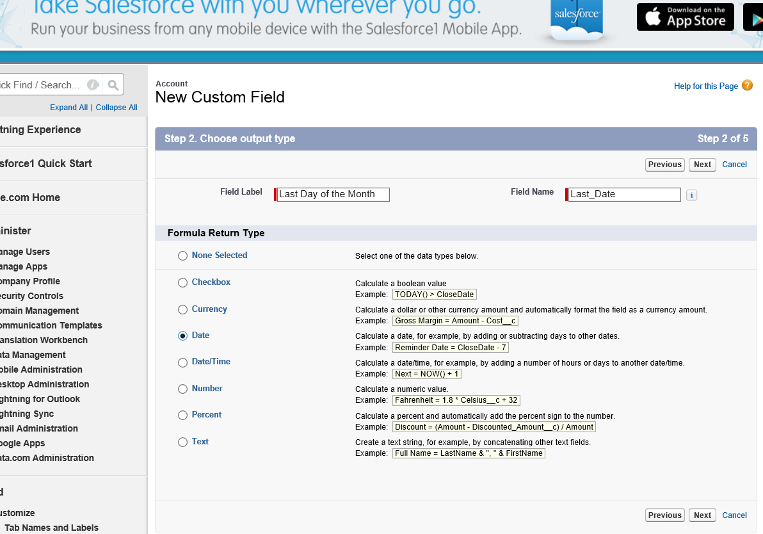Click the Discount formula example text
Screen dimensions: 763x534
tap(494, 427)
